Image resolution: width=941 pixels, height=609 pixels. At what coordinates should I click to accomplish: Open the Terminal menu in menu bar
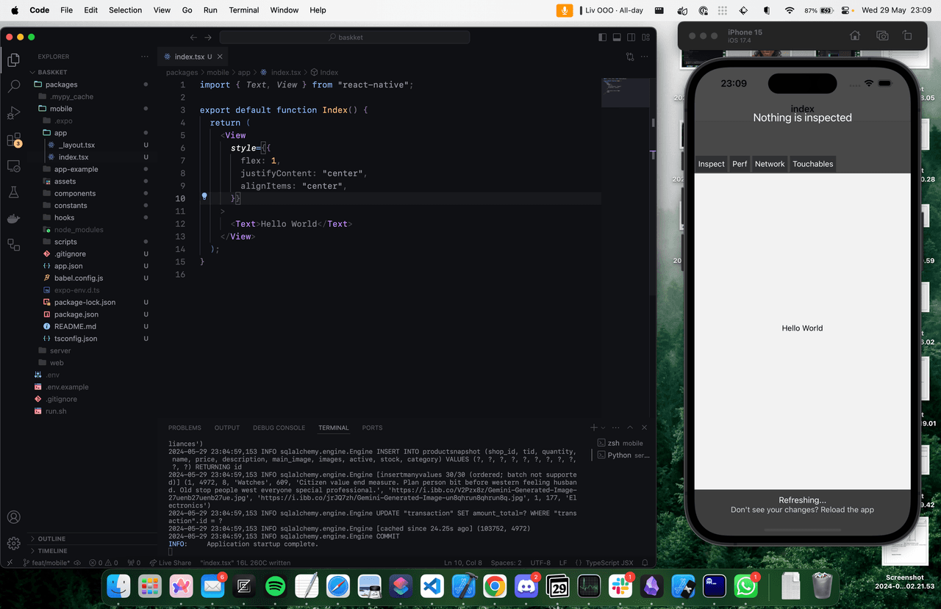[x=243, y=10]
